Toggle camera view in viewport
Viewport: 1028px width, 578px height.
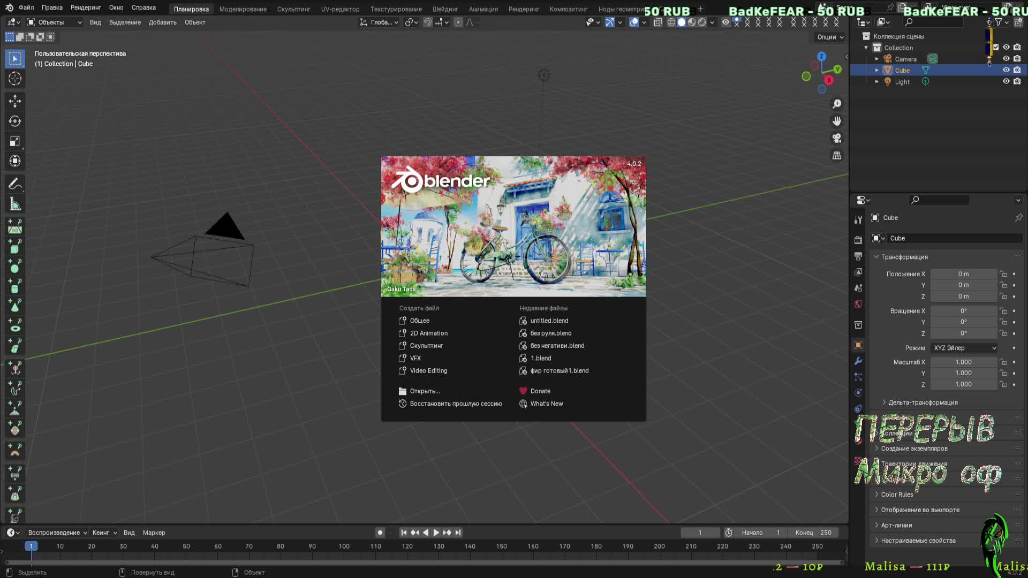tap(837, 138)
